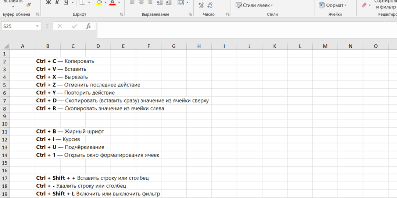
Task: Click the fx Insert Function icon
Action: (88, 26)
